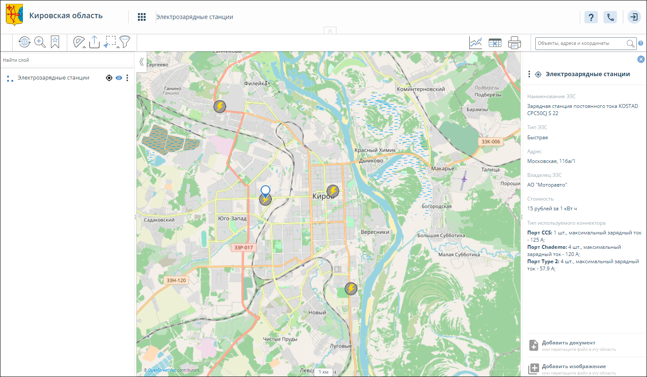Click the globe refresh map icon
Image resolution: width=647 pixels, height=377 pixels.
[25, 42]
